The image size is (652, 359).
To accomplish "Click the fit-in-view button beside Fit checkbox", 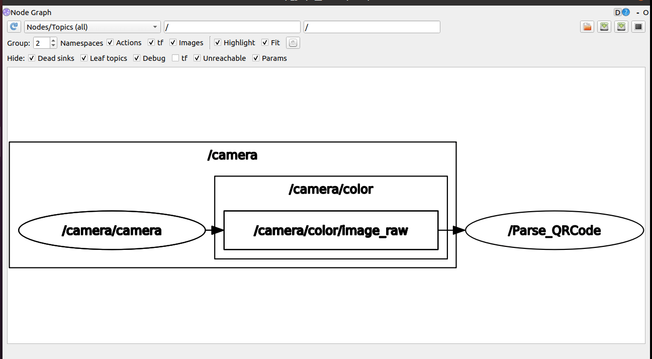I will 293,43.
